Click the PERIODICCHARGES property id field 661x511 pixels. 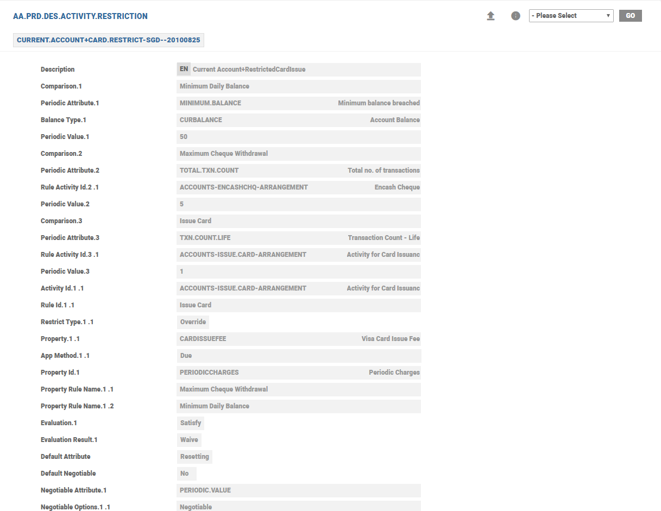(299, 373)
